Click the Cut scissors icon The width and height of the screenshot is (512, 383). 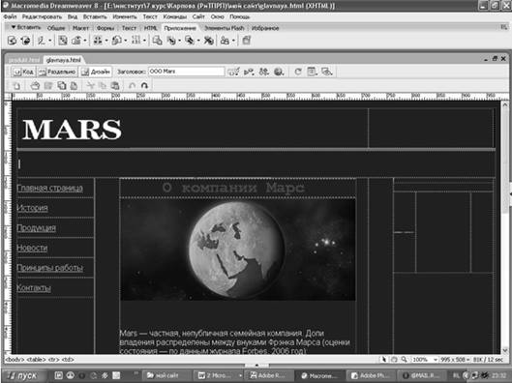click(90, 86)
